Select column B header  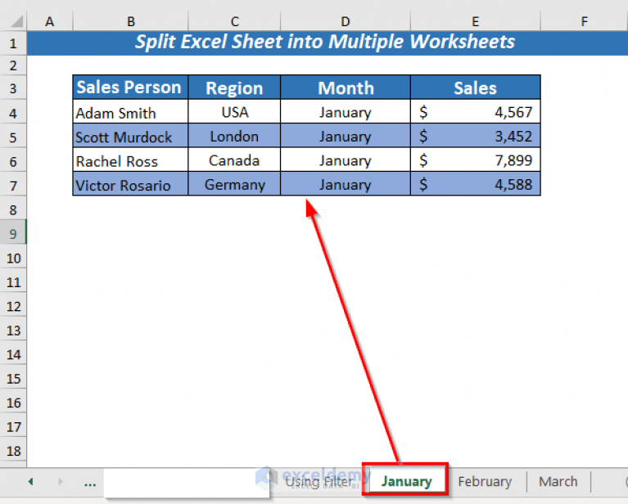pyautogui.click(x=130, y=21)
